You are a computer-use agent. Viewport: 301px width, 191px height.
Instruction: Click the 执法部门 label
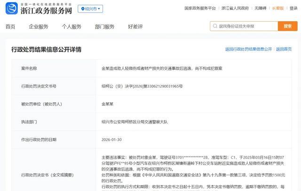tap(29, 122)
